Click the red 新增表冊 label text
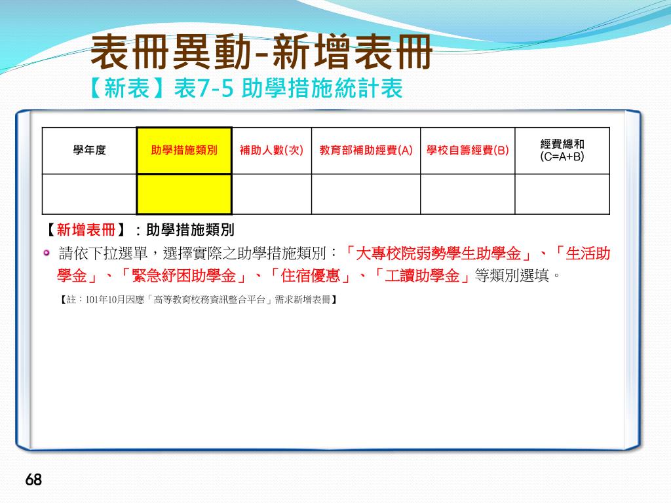The width and height of the screenshot is (671, 503). [86, 230]
